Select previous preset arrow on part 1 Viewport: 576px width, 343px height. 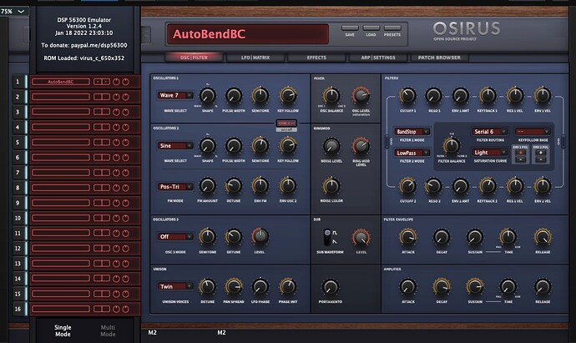click(98, 82)
